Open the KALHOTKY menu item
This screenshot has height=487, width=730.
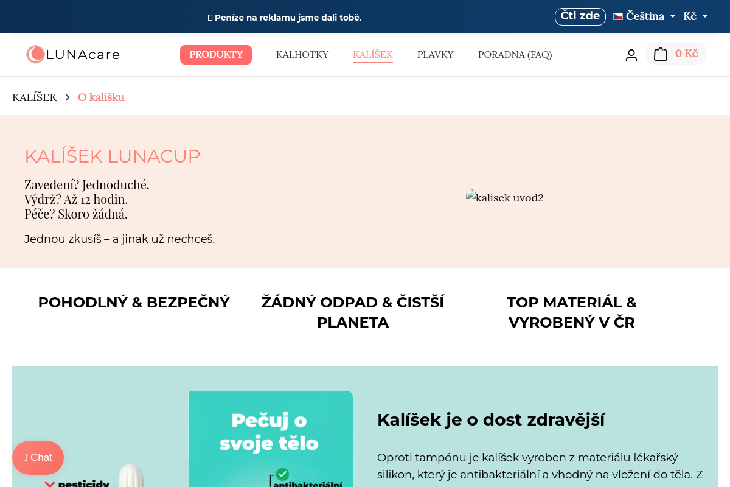tap(302, 55)
